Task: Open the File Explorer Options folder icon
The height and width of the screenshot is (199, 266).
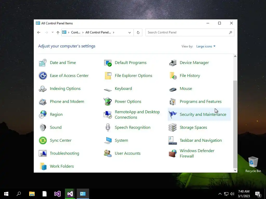Action: pyautogui.click(x=108, y=76)
